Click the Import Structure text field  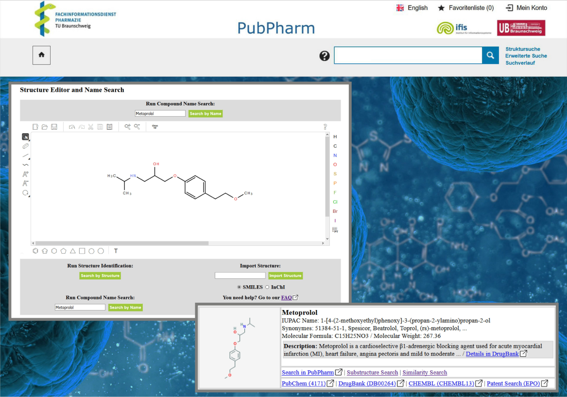[240, 276]
